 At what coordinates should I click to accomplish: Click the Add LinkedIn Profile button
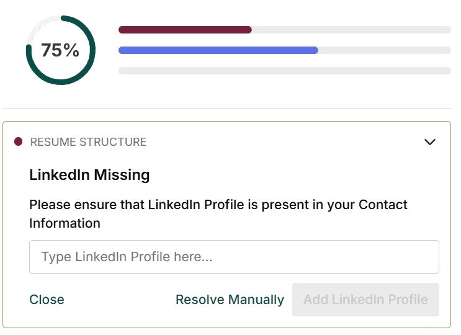pyautogui.click(x=365, y=300)
